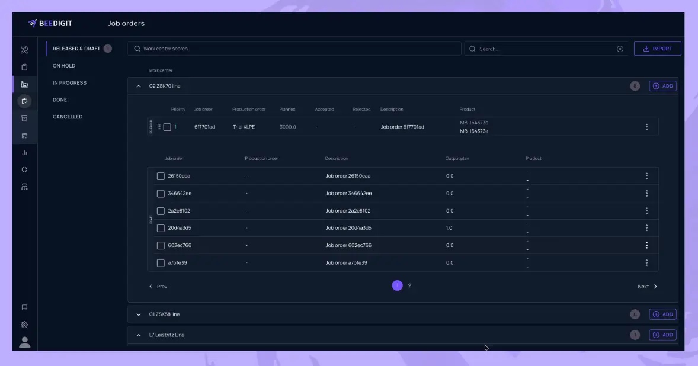Switch to the Cancelled tab
The width and height of the screenshot is (698, 366).
click(68, 117)
